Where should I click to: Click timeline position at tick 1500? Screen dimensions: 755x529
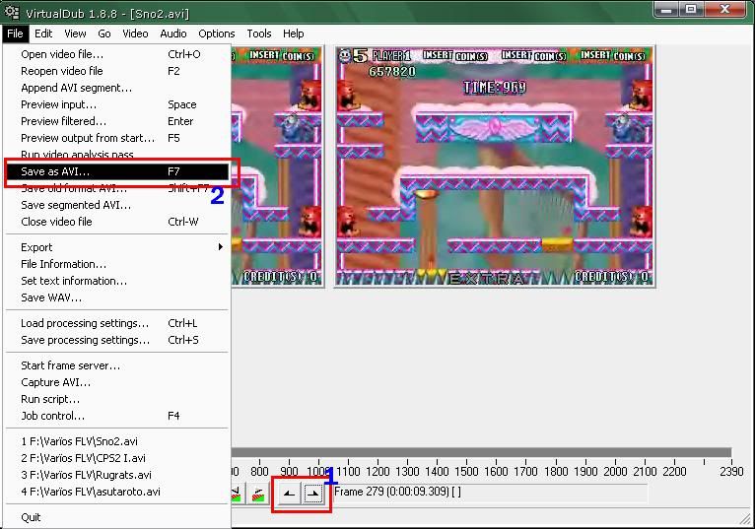467,471
